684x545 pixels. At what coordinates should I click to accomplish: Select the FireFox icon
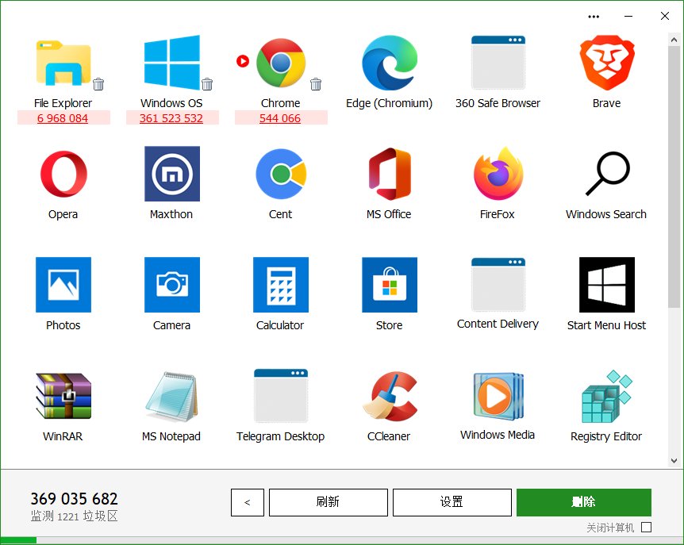coord(498,174)
